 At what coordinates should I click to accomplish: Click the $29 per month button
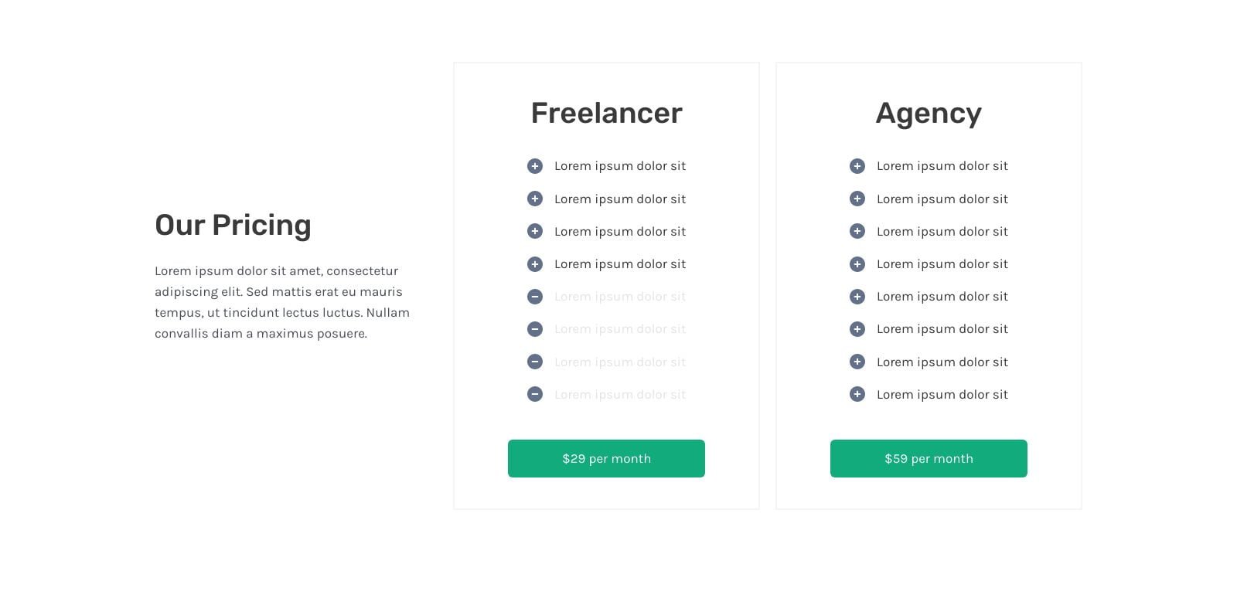coord(606,458)
